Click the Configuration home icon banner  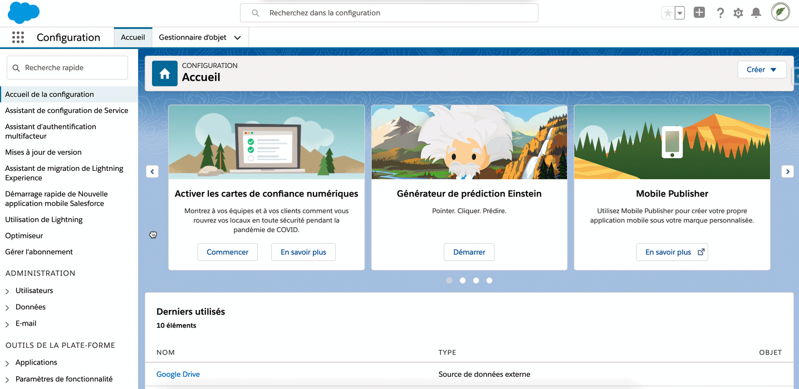pos(164,73)
